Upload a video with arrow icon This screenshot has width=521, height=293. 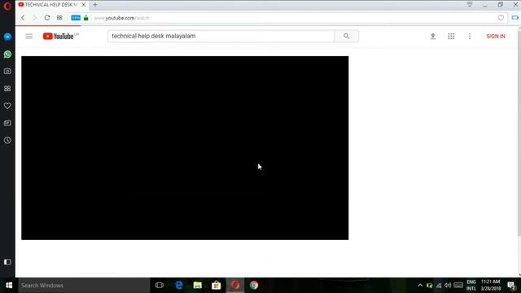point(432,36)
